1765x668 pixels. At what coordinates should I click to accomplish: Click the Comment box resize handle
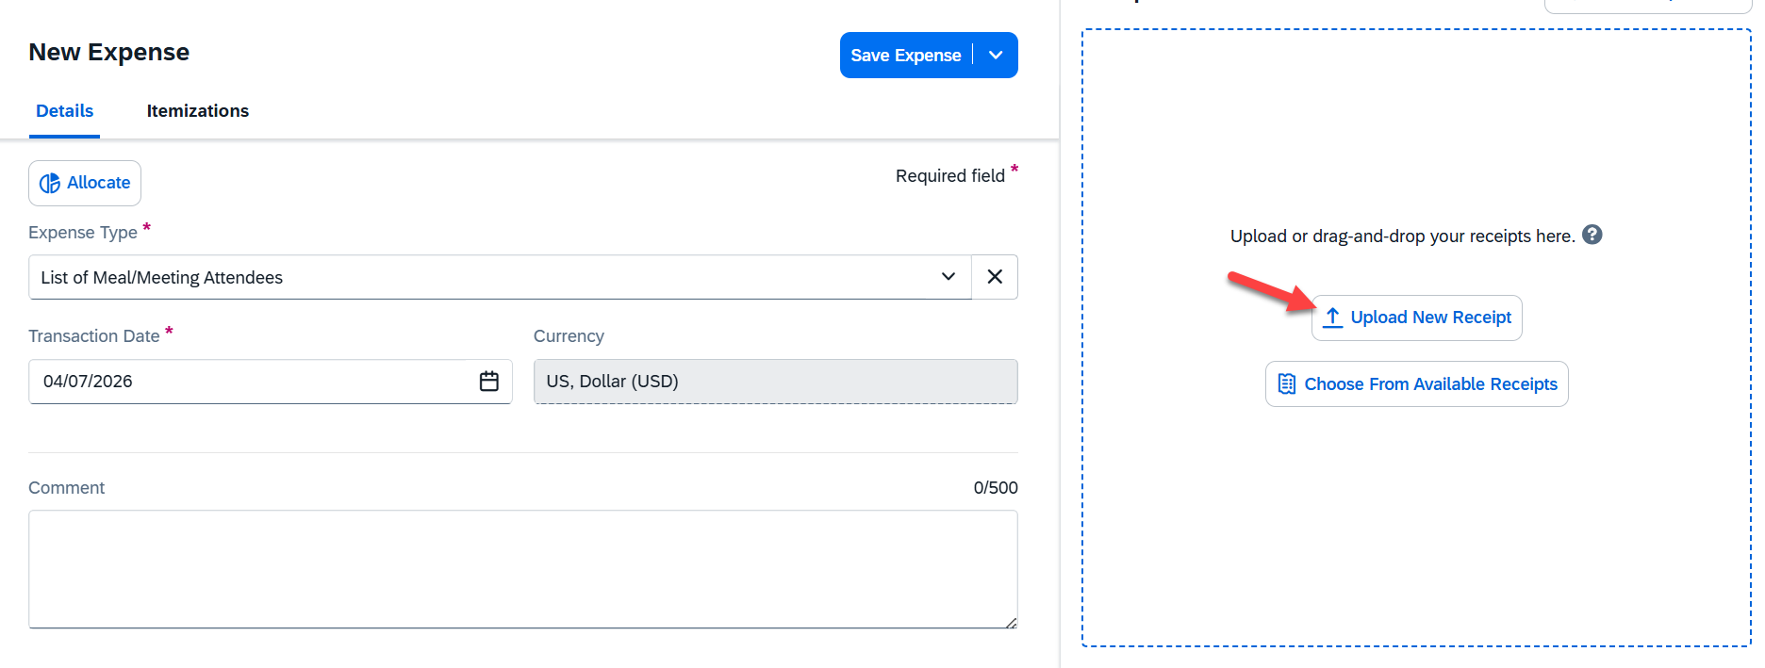1011,622
